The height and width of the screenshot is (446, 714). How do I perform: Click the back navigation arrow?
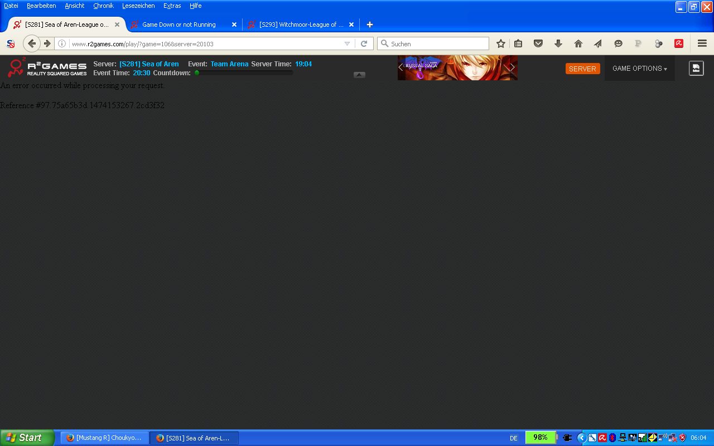point(32,43)
